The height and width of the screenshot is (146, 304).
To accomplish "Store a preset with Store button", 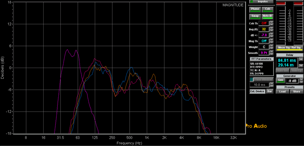I will tap(296, 92).
